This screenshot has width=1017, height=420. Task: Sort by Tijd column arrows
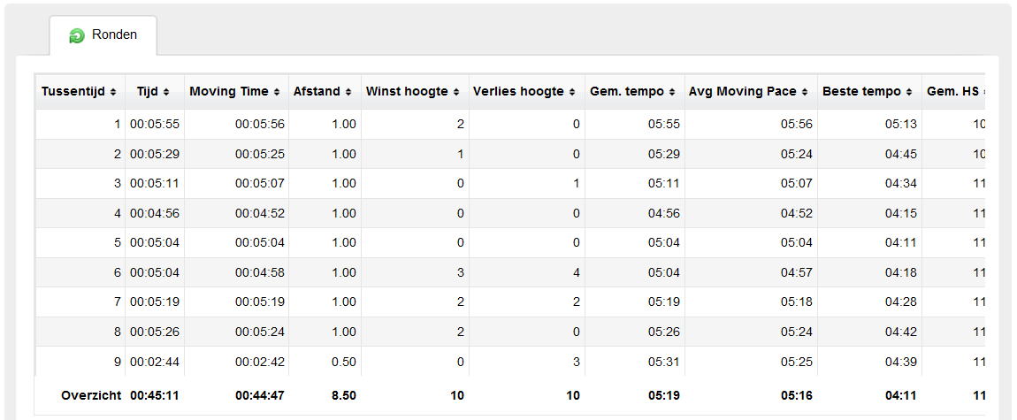(x=166, y=93)
